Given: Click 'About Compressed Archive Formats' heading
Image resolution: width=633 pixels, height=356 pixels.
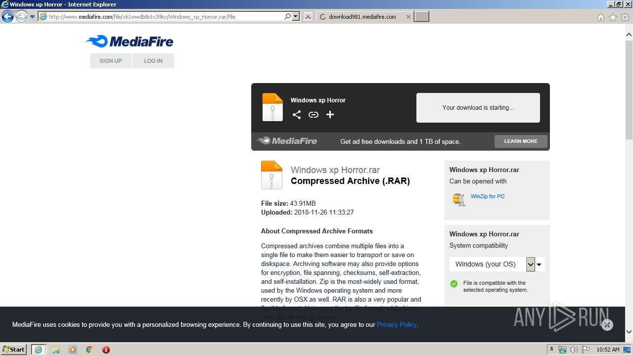Looking at the screenshot, I should point(317,231).
